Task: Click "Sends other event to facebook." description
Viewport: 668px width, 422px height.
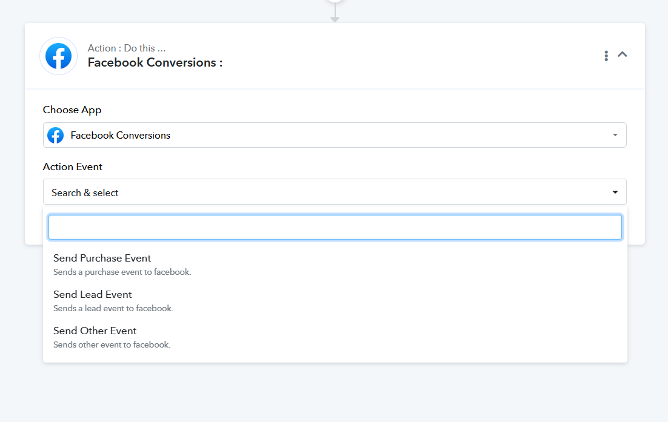Action: pyautogui.click(x=112, y=345)
